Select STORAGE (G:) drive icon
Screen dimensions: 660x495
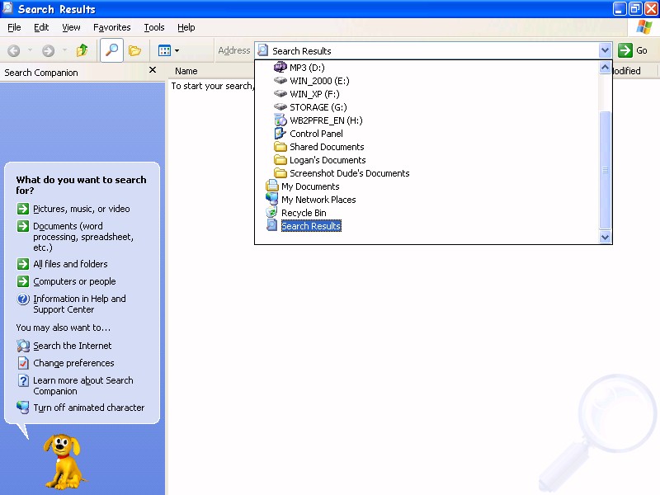[x=280, y=107]
